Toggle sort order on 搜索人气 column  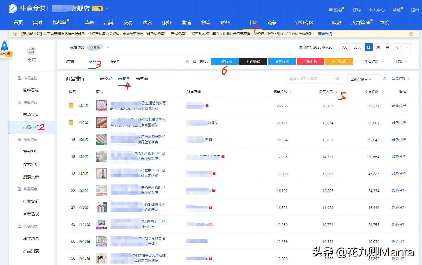(x=336, y=92)
